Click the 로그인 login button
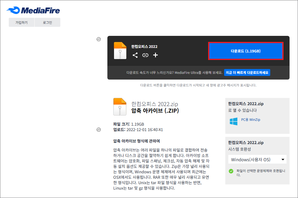Screen dimensions: 298x198 pyautogui.click(x=48, y=22)
